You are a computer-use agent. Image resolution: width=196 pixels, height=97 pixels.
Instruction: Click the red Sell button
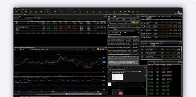point(137,22)
